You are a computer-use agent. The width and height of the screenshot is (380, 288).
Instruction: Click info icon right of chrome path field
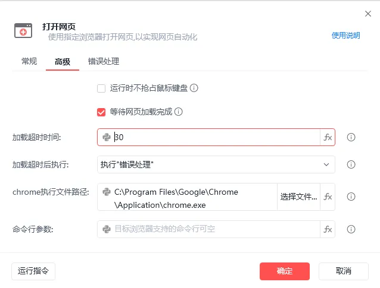(x=351, y=197)
